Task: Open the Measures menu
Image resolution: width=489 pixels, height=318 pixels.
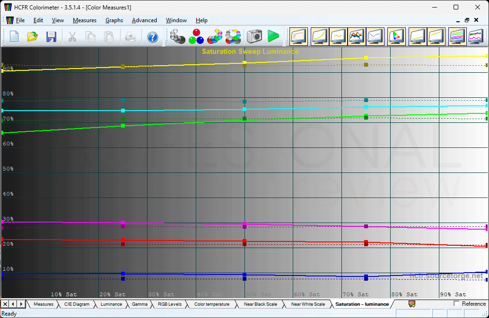Action: coord(85,20)
